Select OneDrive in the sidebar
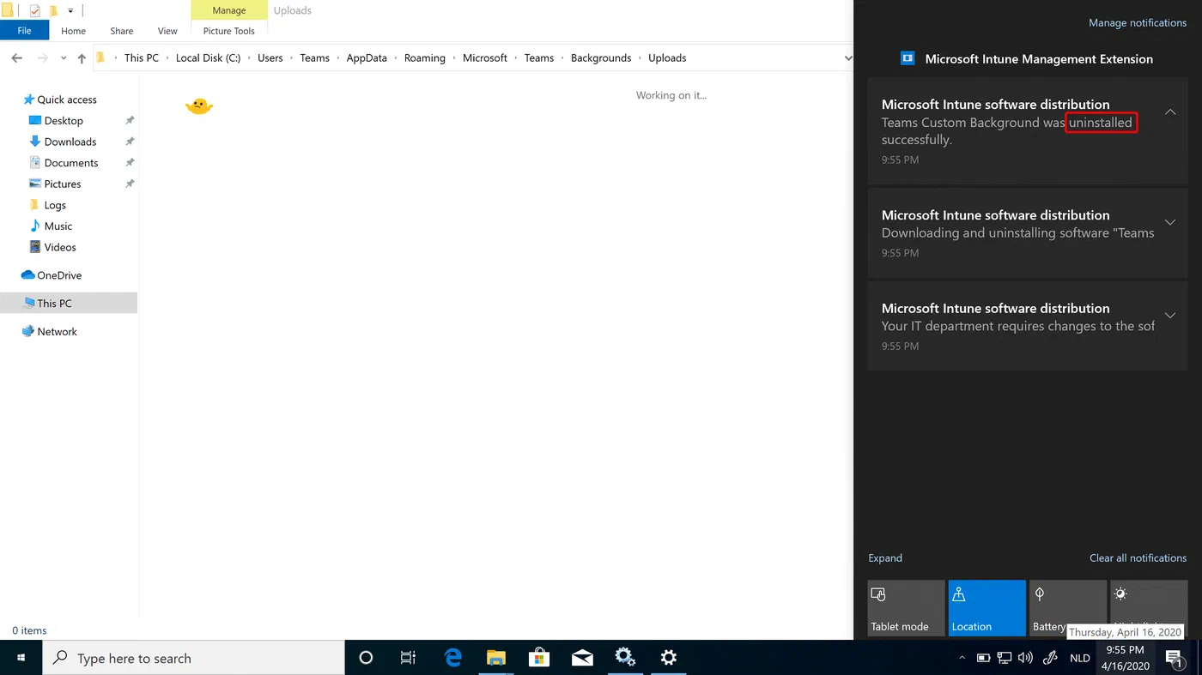Image resolution: width=1202 pixels, height=675 pixels. click(59, 275)
